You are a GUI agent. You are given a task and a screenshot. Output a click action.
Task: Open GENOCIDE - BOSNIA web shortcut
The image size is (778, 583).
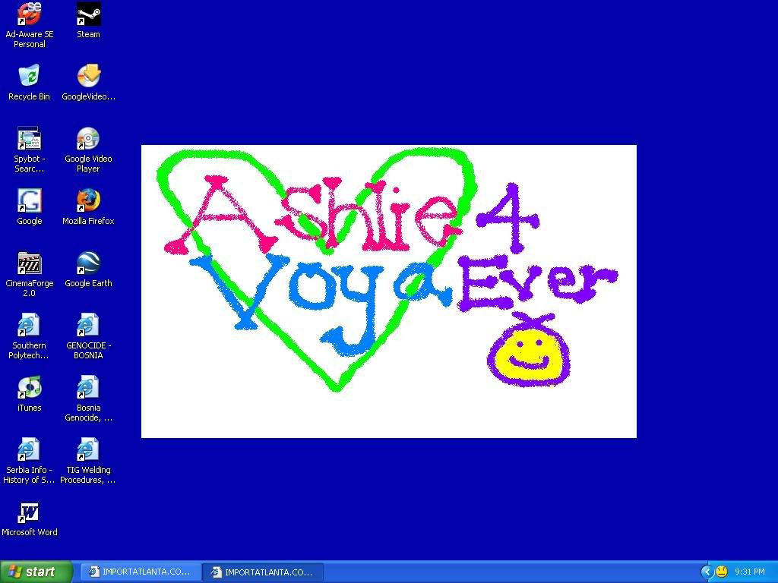[88, 326]
